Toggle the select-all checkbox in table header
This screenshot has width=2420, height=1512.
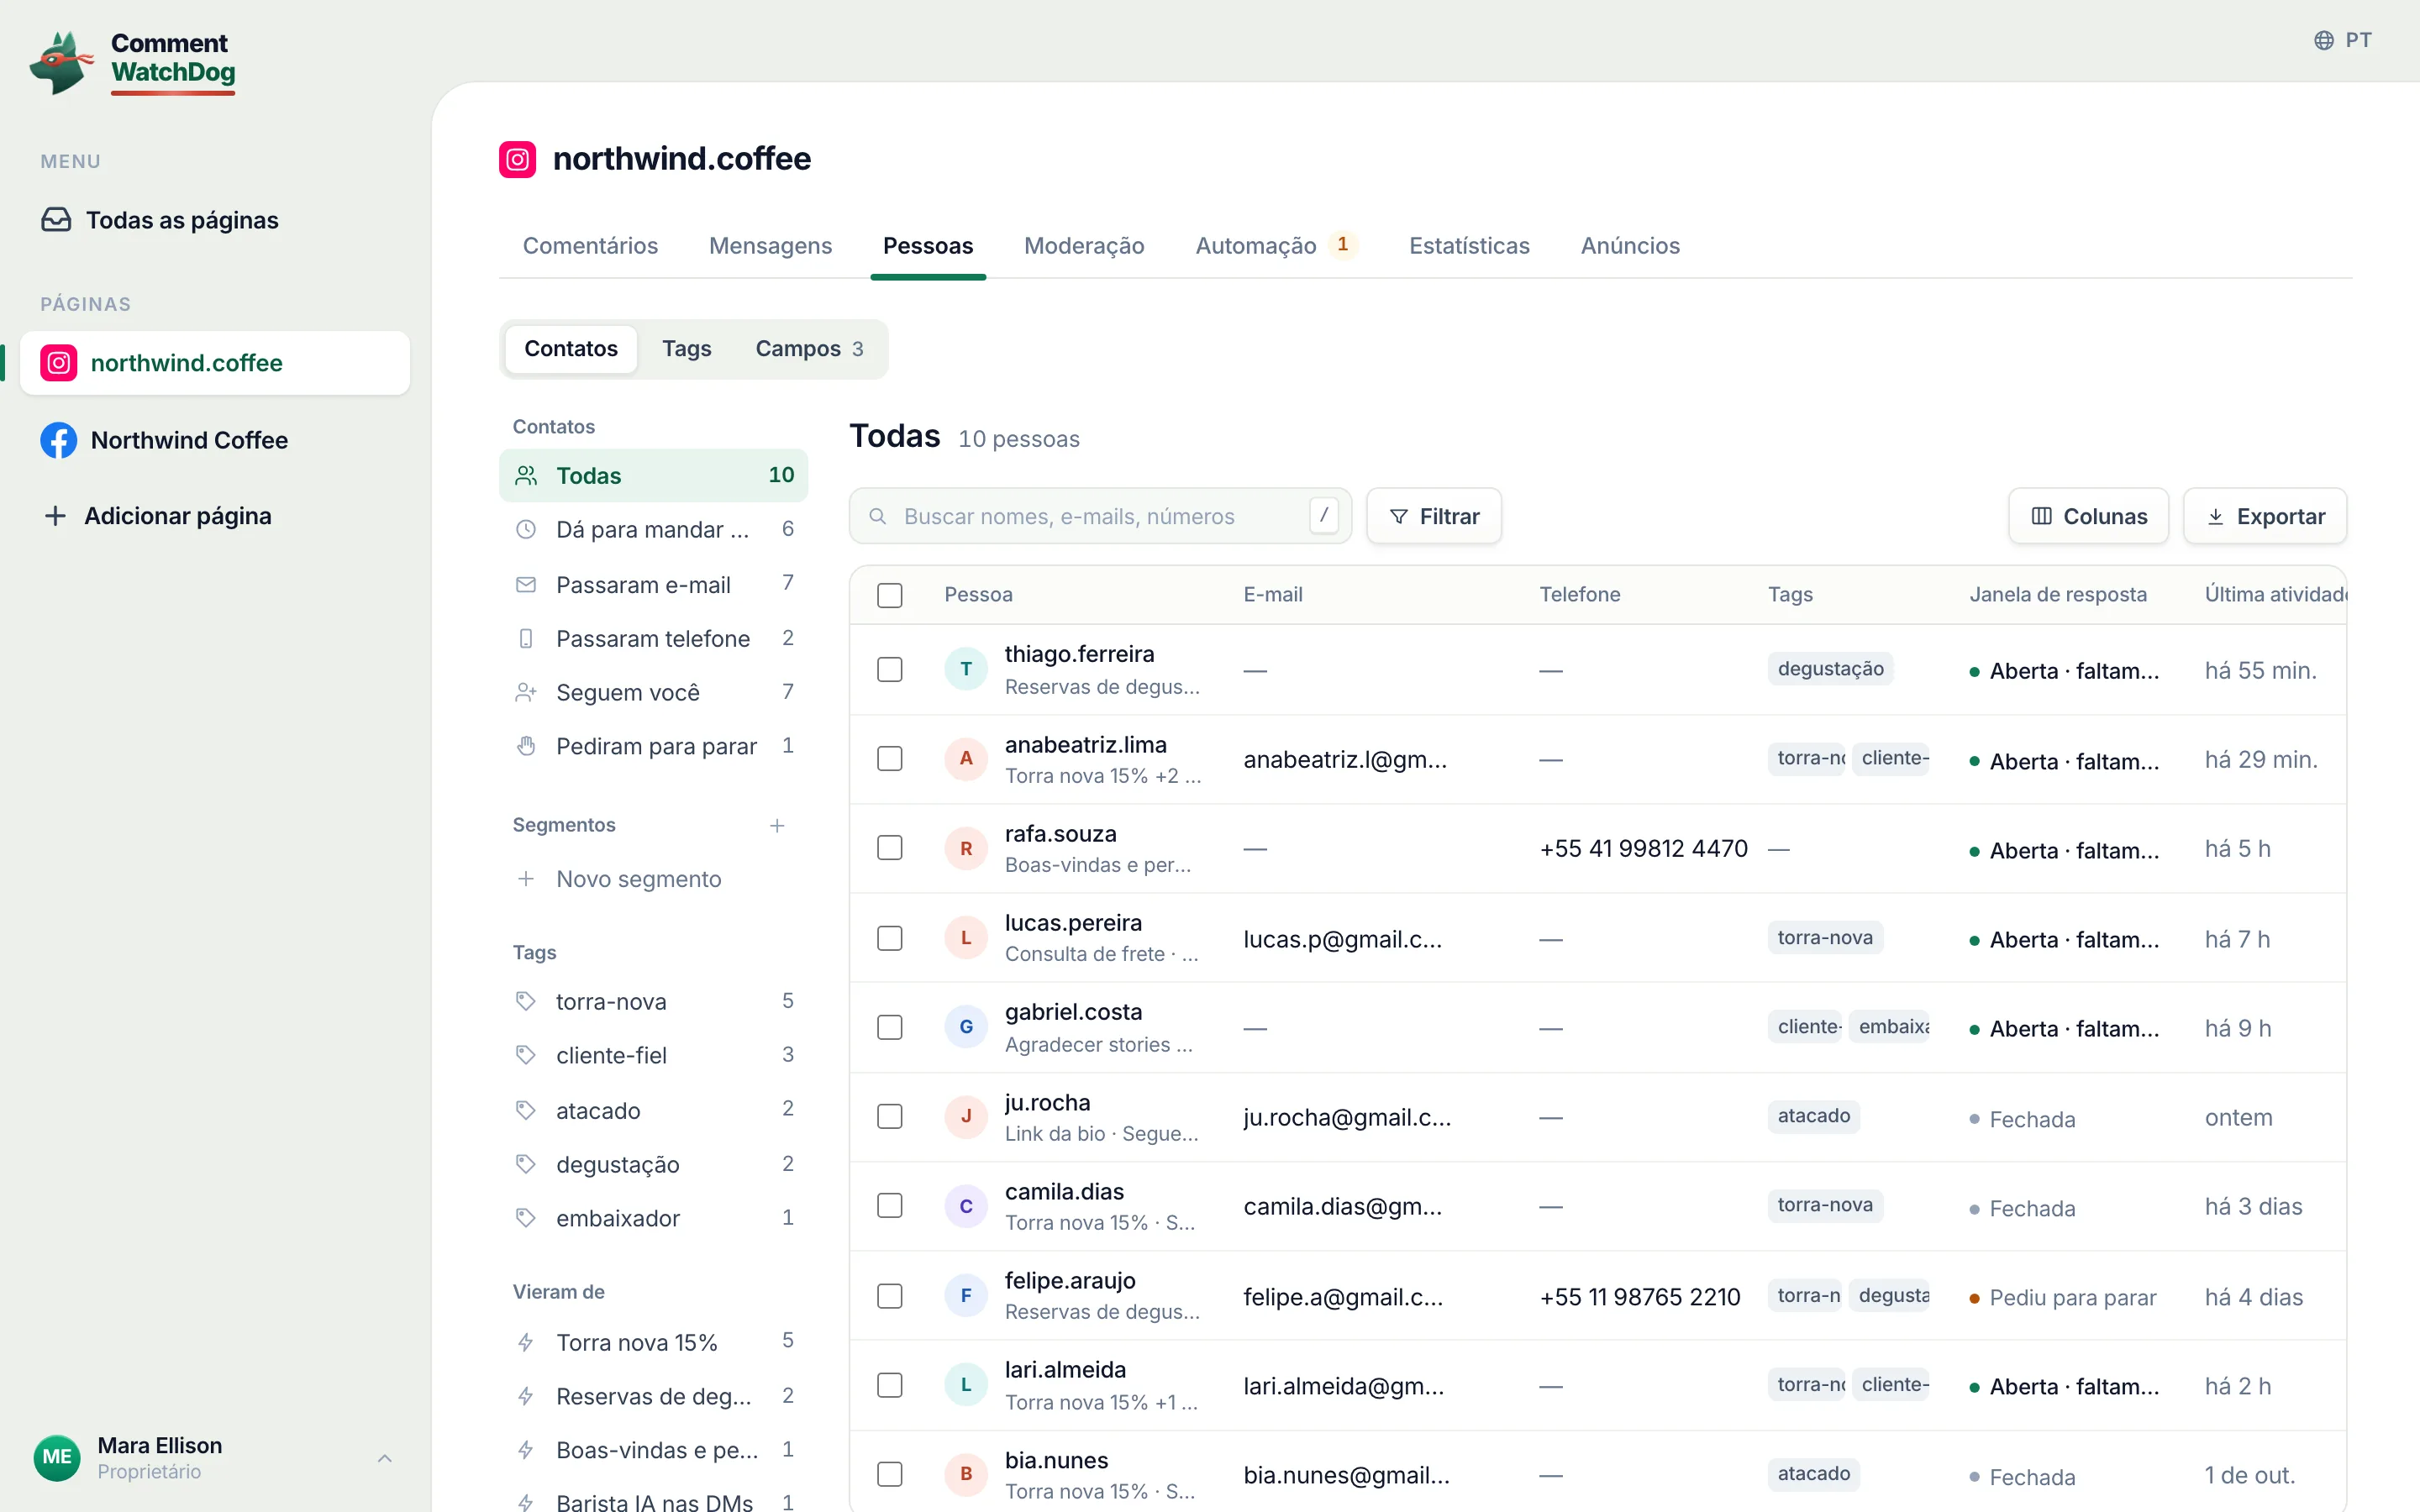[889, 595]
